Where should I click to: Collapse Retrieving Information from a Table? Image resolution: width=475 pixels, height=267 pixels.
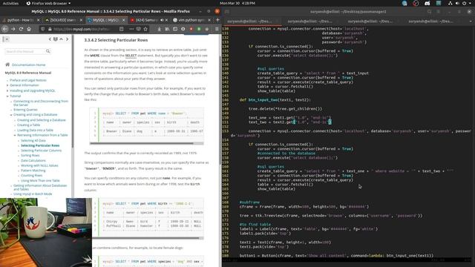pos(15,135)
